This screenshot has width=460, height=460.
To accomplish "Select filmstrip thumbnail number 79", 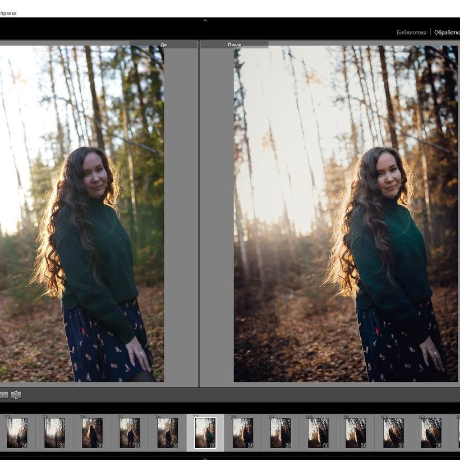I will (280, 433).
